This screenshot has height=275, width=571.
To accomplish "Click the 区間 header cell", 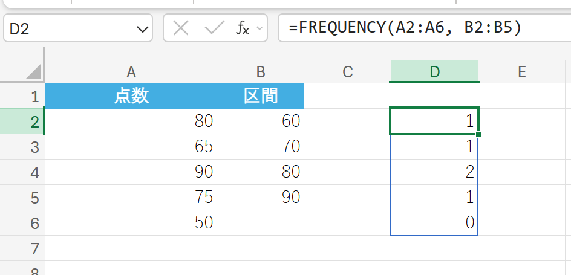I will [261, 97].
